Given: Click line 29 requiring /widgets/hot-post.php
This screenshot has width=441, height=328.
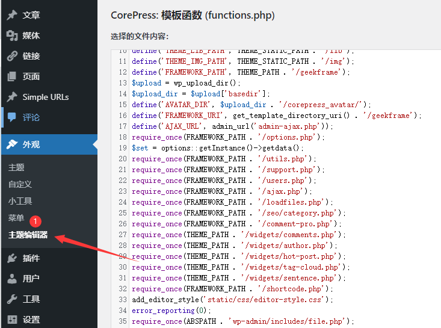Looking at the screenshot, I should click(239, 256).
